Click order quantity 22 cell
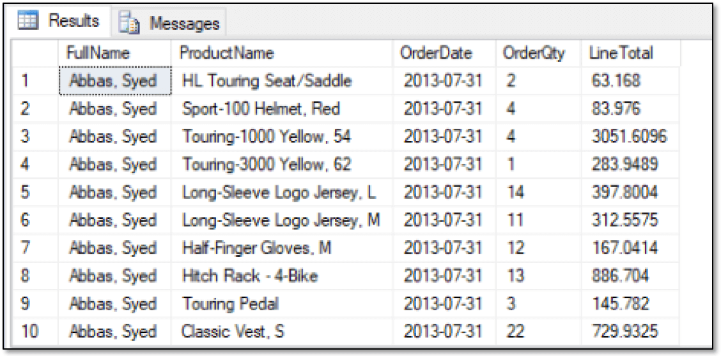This screenshot has height=356, width=721. point(516,332)
